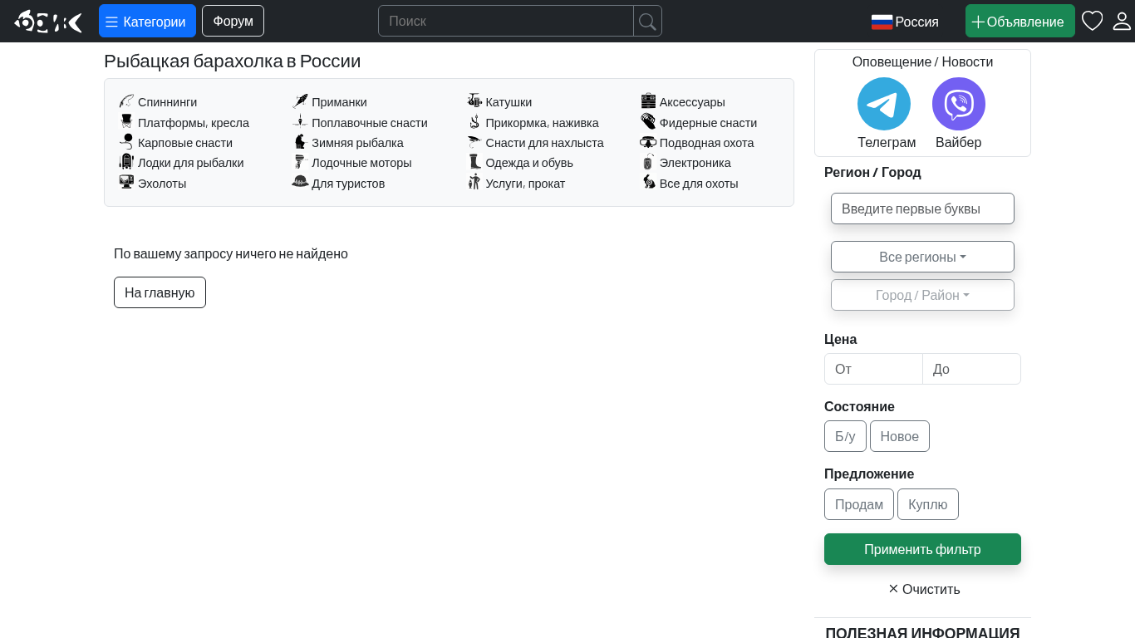Open the Россия country selector
Screen dimensions: 1135x638
click(905, 22)
